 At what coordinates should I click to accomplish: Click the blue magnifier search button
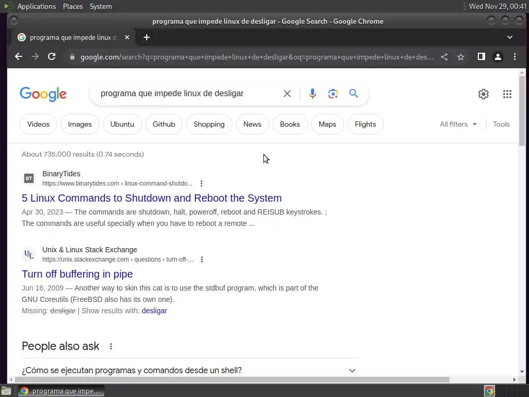[x=353, y=93]
